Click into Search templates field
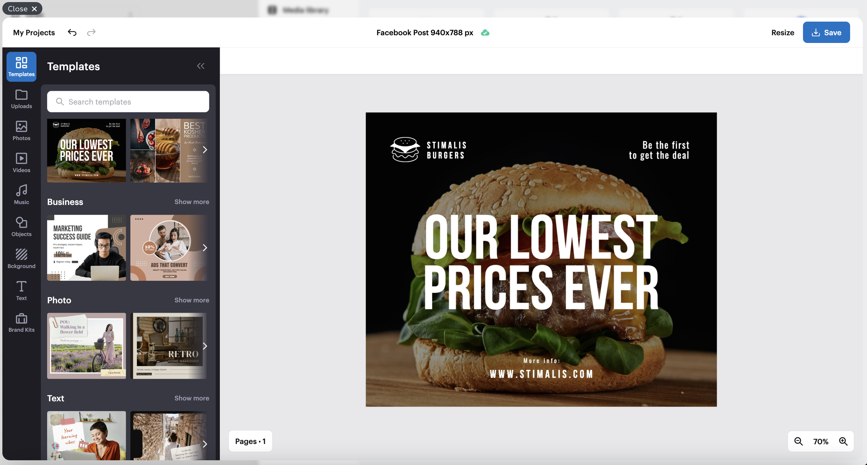The width and height of the screenshot is (867, 465). (128, 102)
